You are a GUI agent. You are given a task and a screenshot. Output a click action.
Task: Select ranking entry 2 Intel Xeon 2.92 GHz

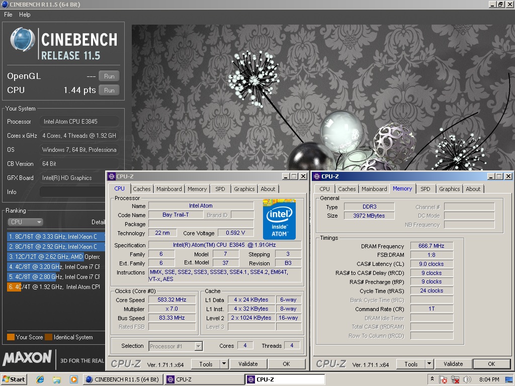click(56, 246)
